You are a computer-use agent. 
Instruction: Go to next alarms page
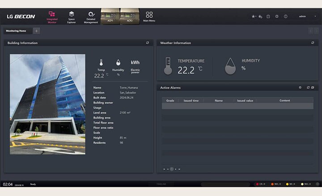pos(176,169)
